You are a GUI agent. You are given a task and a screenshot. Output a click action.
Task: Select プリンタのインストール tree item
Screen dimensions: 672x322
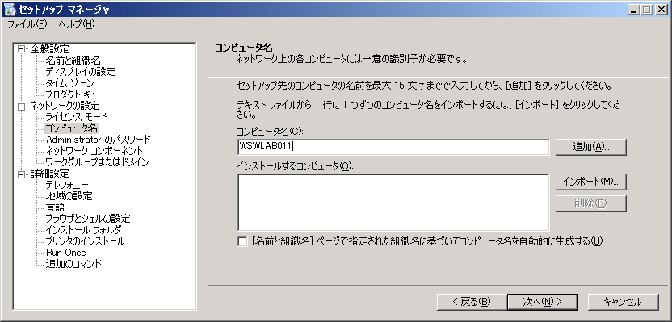point(86,241)
